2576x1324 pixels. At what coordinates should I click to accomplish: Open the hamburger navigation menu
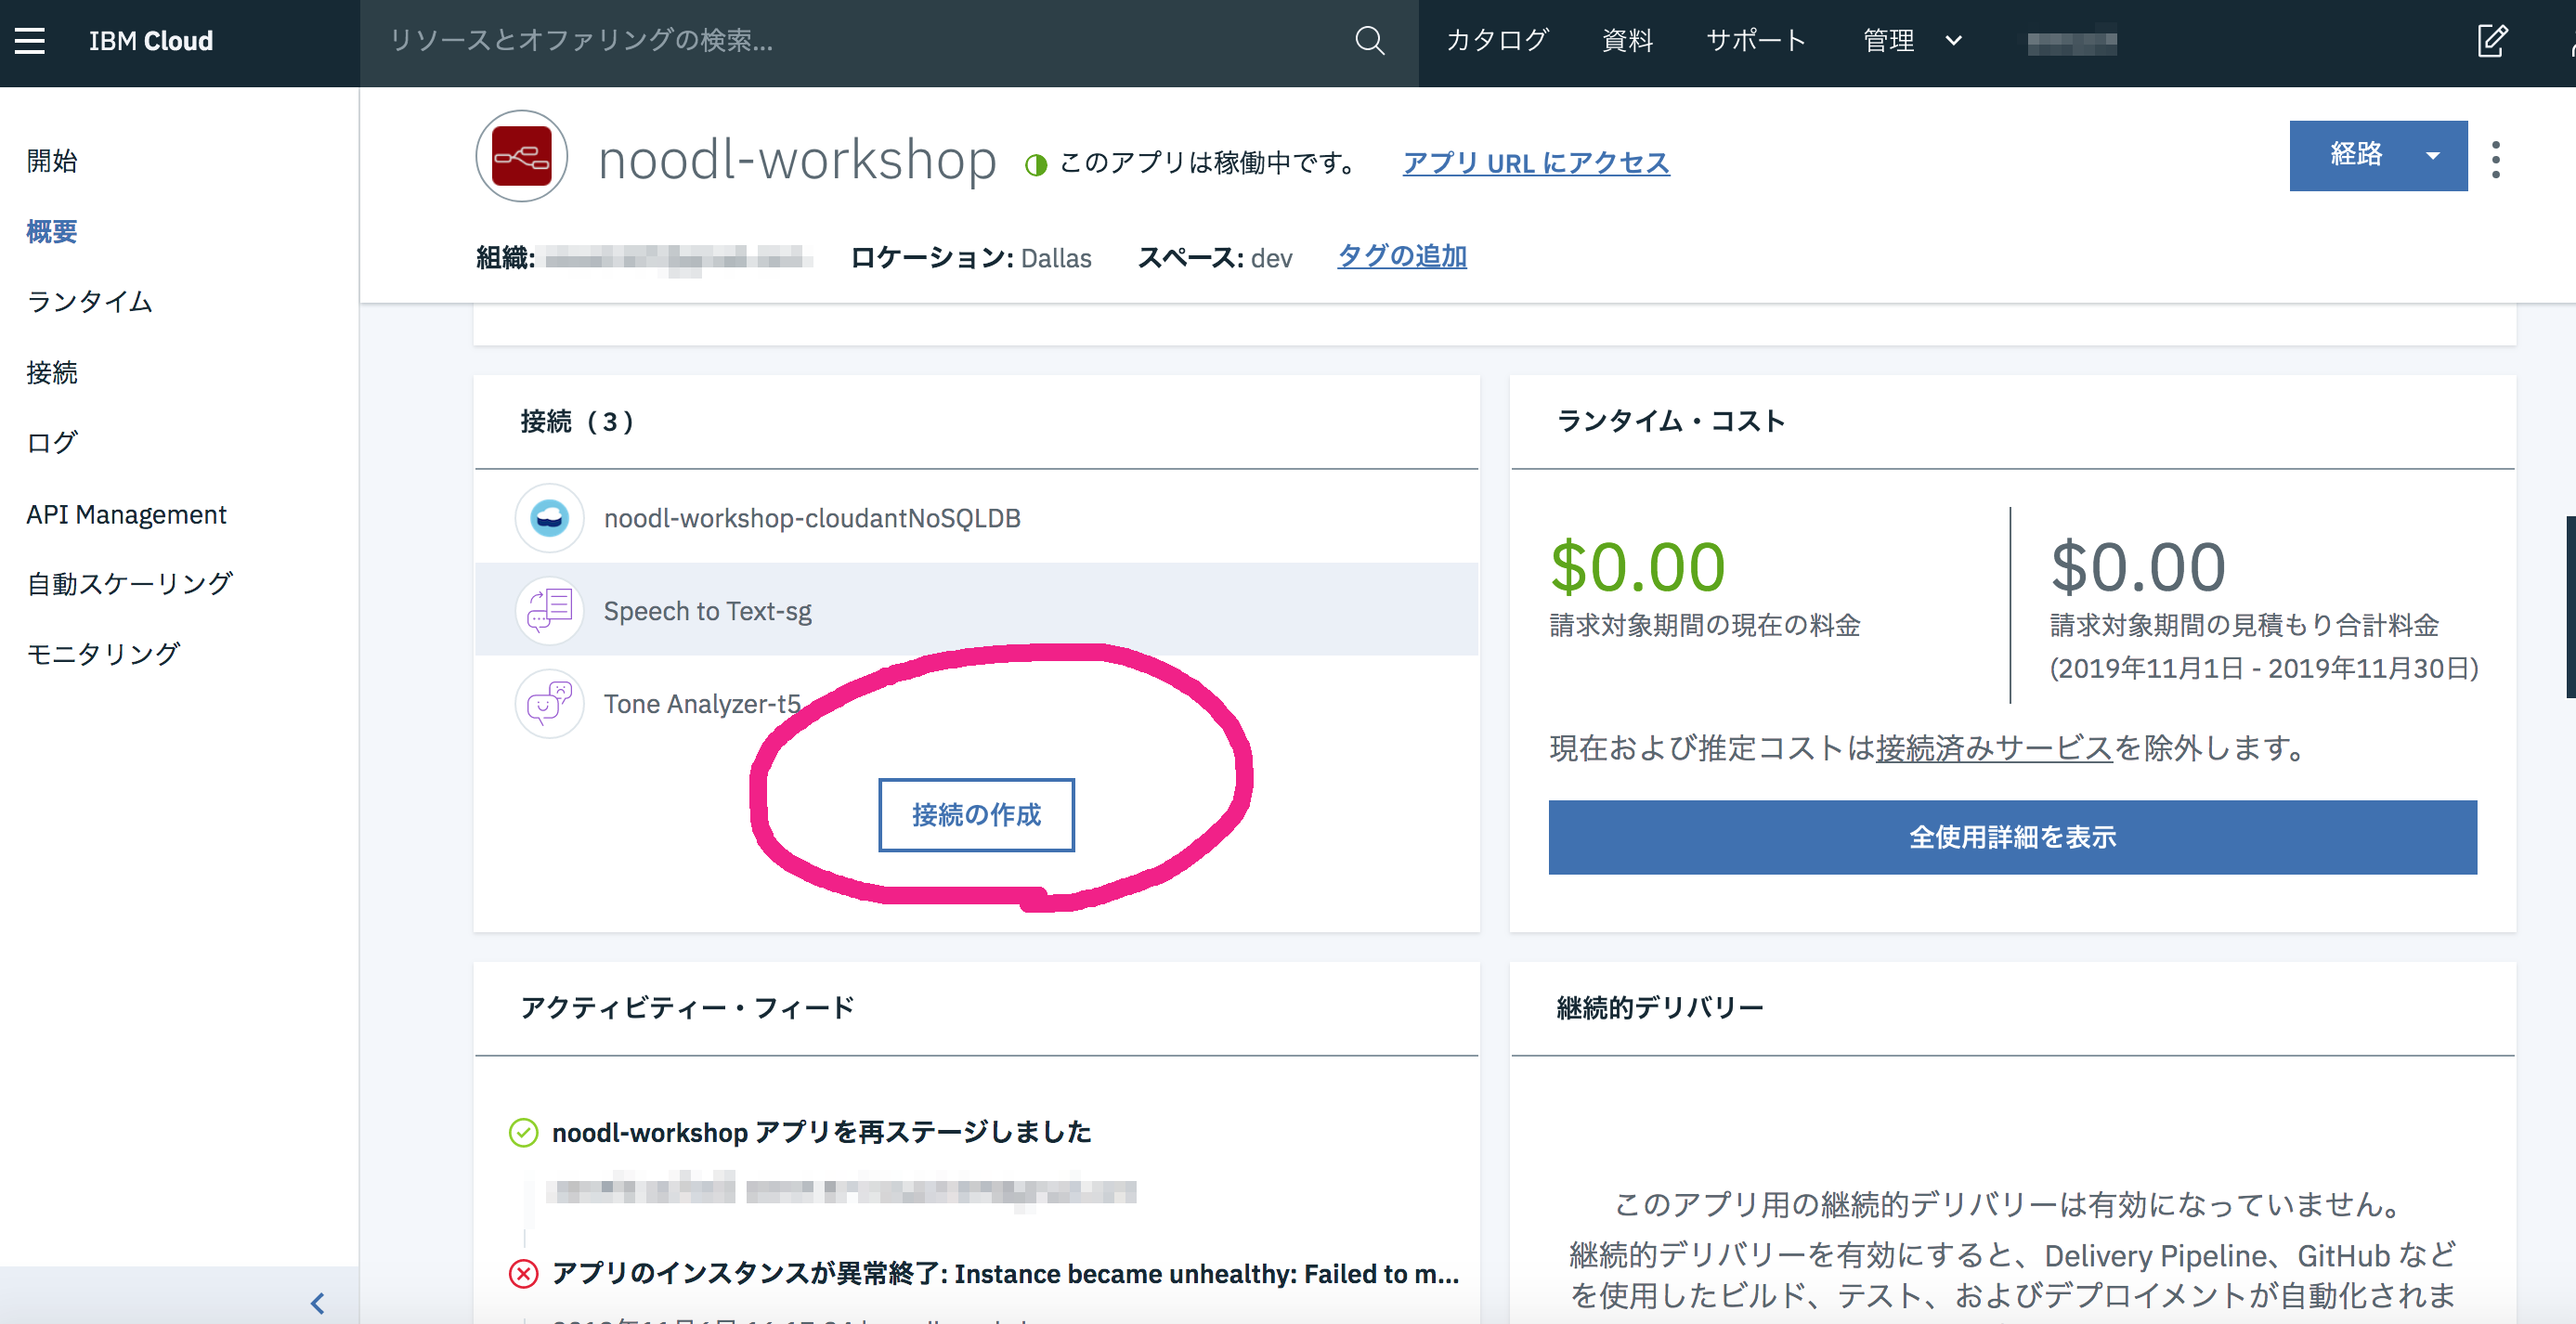[x=30, y=41]
